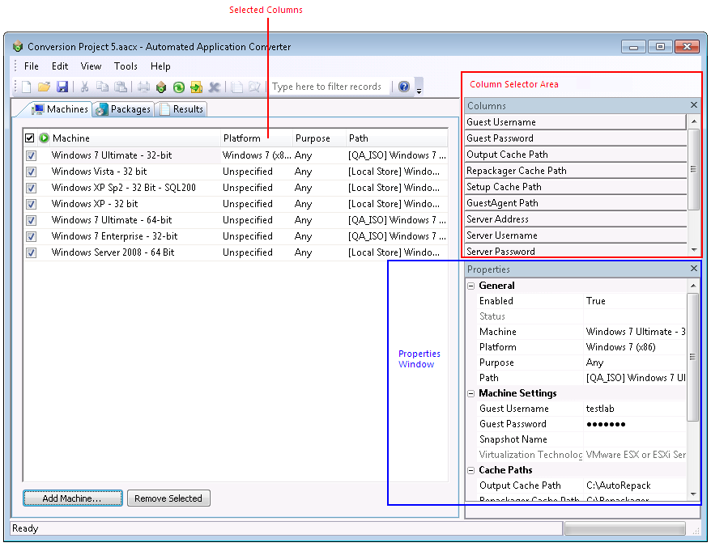Collapse the Machine Settings section
Screen dimensions: 711x547
pyautogui.click(x=470, y=393)
